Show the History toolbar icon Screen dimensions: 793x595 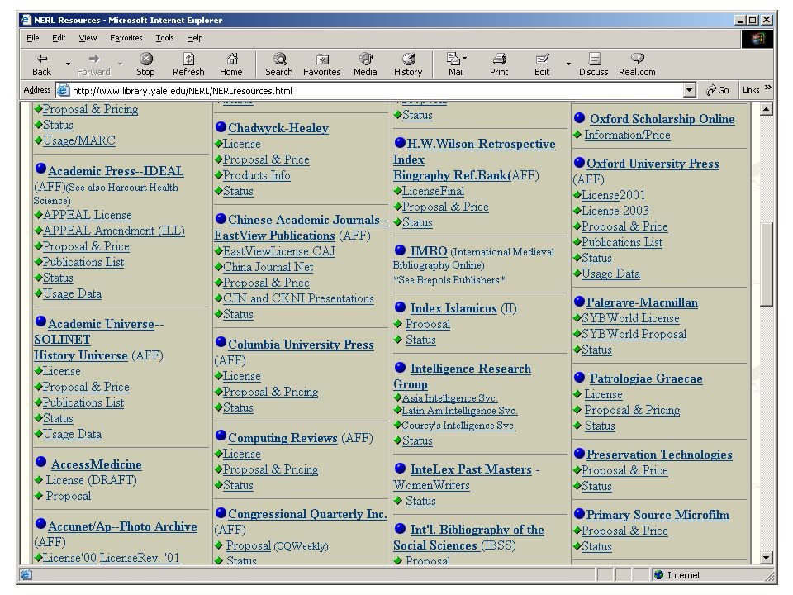tap(408, 64)
